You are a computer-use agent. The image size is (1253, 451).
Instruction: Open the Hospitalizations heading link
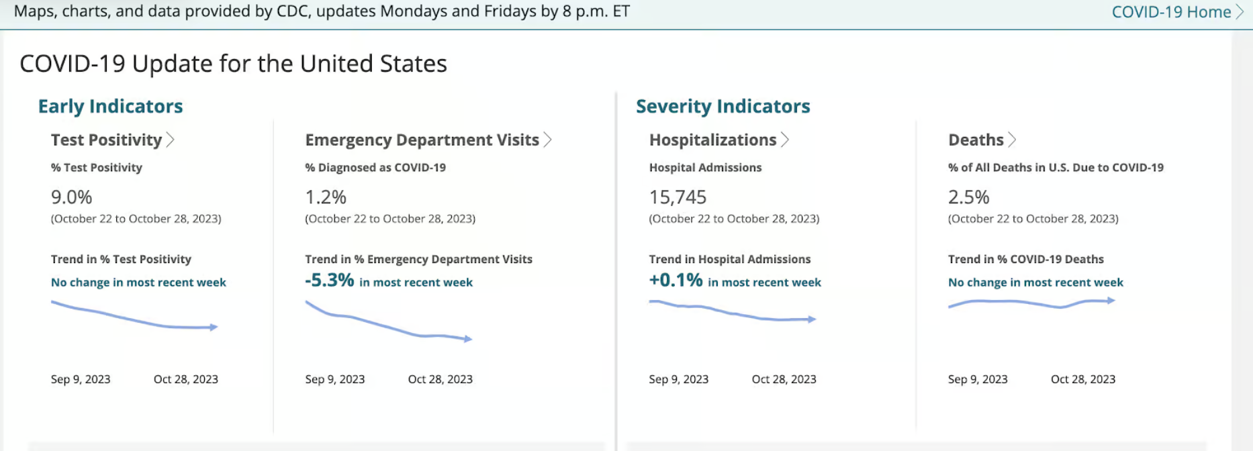pyautogui.click(x=712, y=140)
